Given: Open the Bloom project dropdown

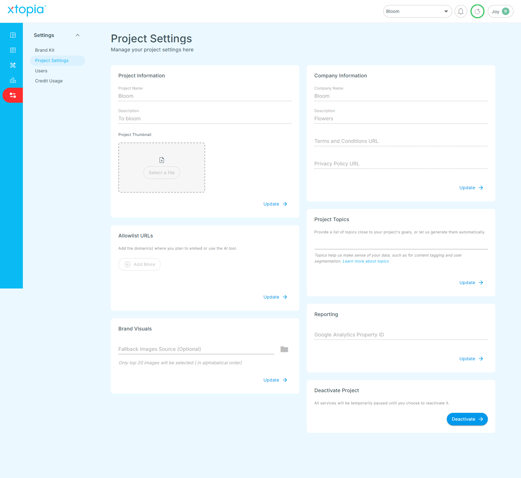Looking at the screenshot, I should 417,12.
